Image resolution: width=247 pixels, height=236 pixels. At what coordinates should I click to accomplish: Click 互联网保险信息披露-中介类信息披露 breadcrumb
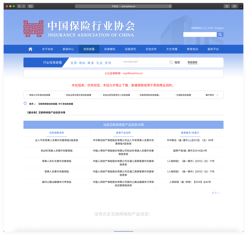[x=55, y=104]
